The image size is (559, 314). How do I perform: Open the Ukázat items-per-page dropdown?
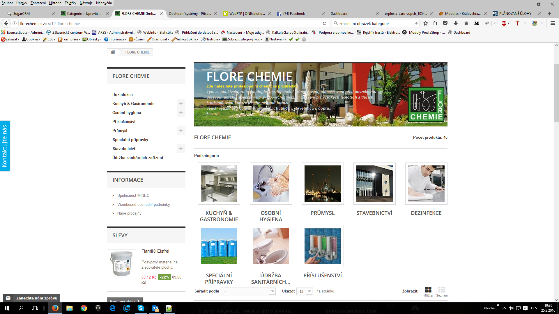(x=305, y=291)
